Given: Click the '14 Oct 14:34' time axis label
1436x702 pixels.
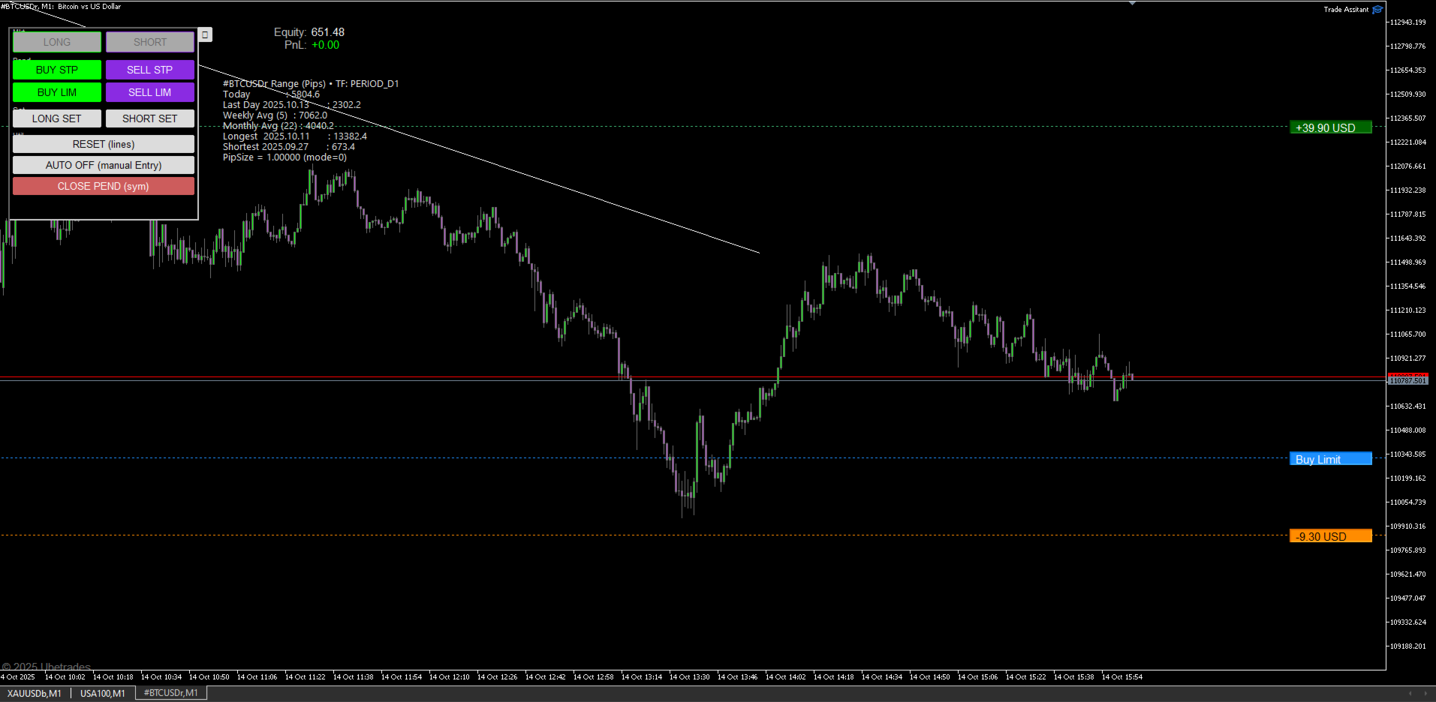Looking at the screenshot, I should coord(882,677).
